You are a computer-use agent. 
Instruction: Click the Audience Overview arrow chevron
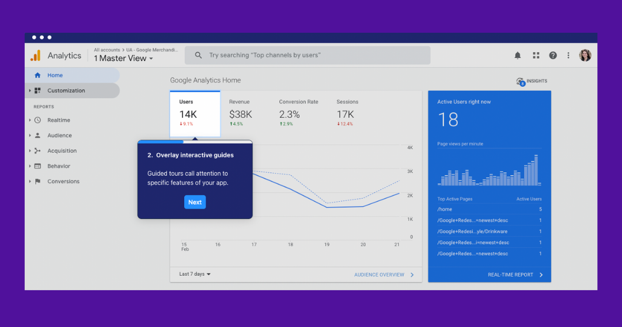coord(412,275)
